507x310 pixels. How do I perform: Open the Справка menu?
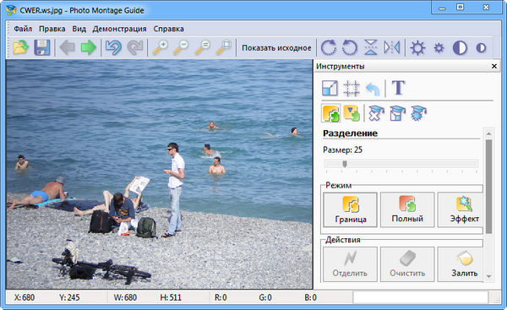click(168, 29)
